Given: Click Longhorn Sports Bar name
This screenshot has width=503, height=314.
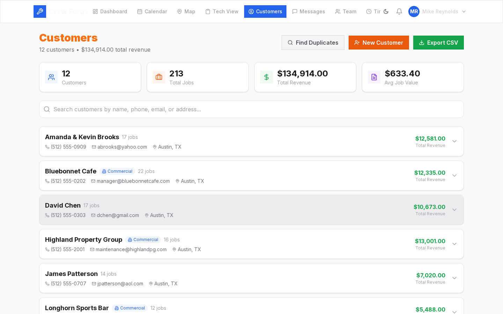Looking at the screenshot, I should (77, 308).
